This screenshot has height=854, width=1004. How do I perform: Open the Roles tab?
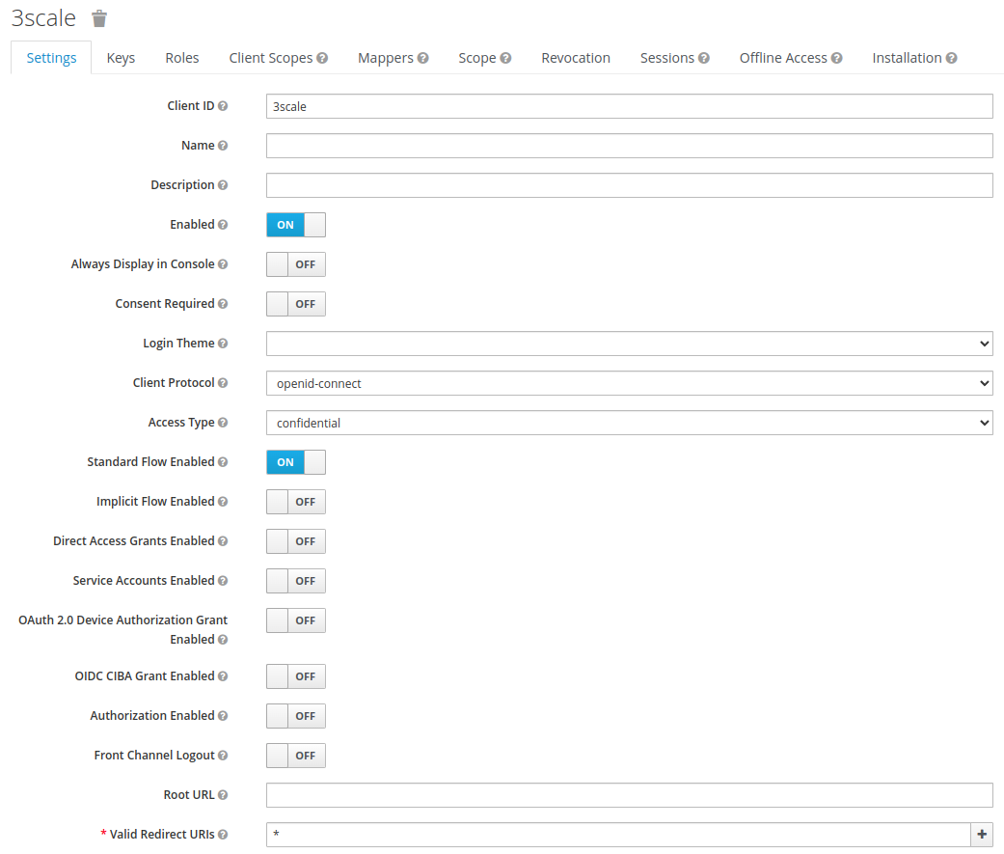[x=182, y=58]
